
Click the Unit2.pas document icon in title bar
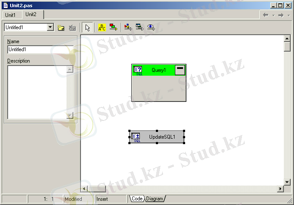click(6, 5)
